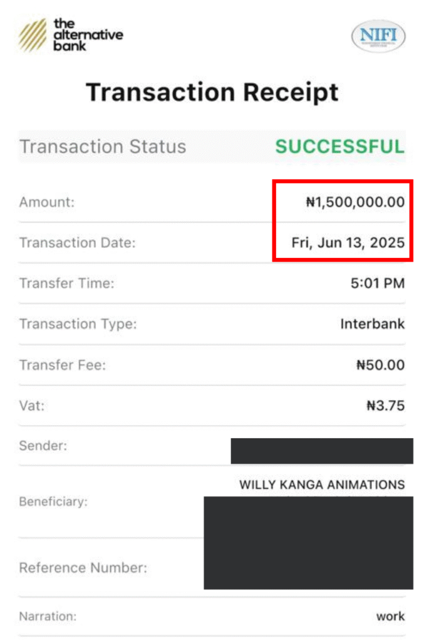424x641 pixels.
Task: Click the Transaction Status label
Action: pyautogui.click(x=103, y=146)
